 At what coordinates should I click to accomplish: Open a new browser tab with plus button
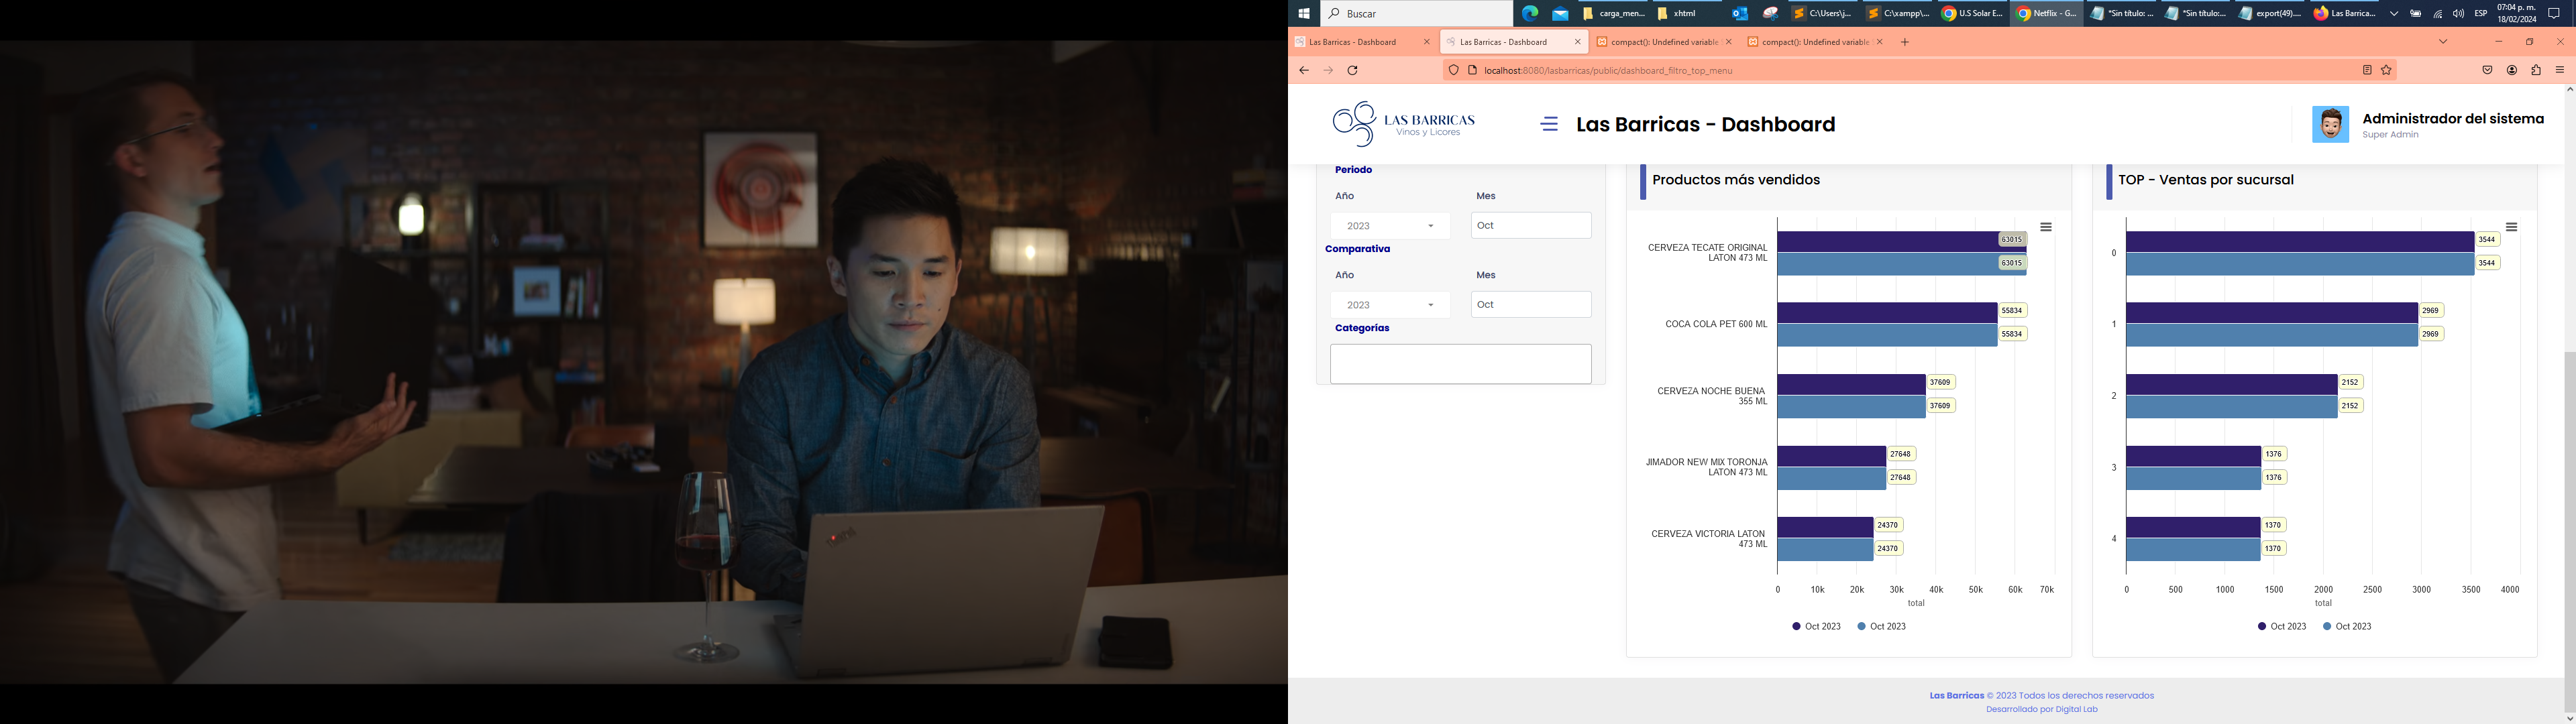point(1905,42)
